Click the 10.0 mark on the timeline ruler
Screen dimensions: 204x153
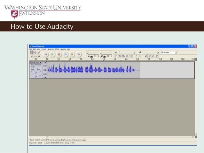coord(160,59)
